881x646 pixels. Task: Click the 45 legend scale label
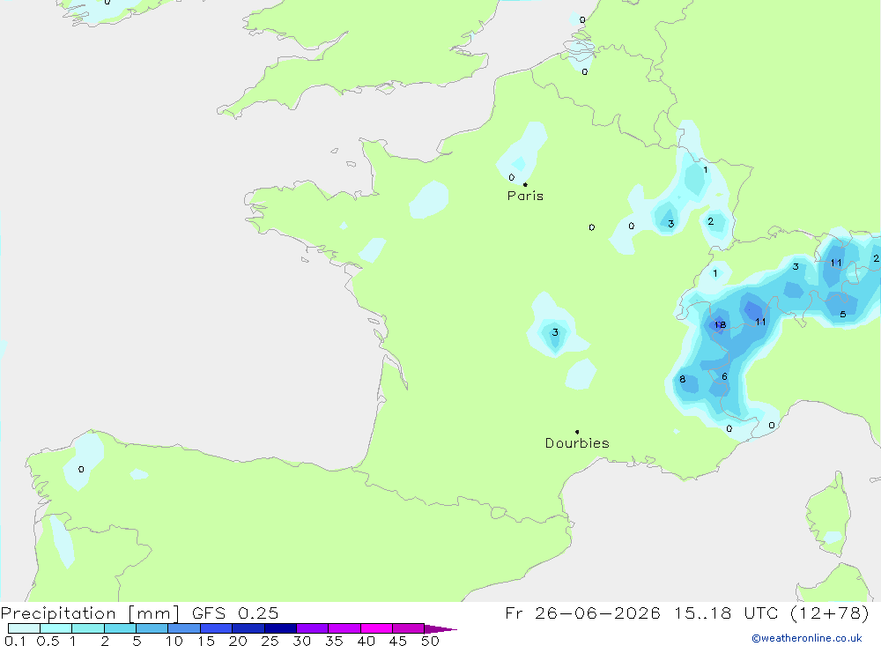click(x=398, y=641)
